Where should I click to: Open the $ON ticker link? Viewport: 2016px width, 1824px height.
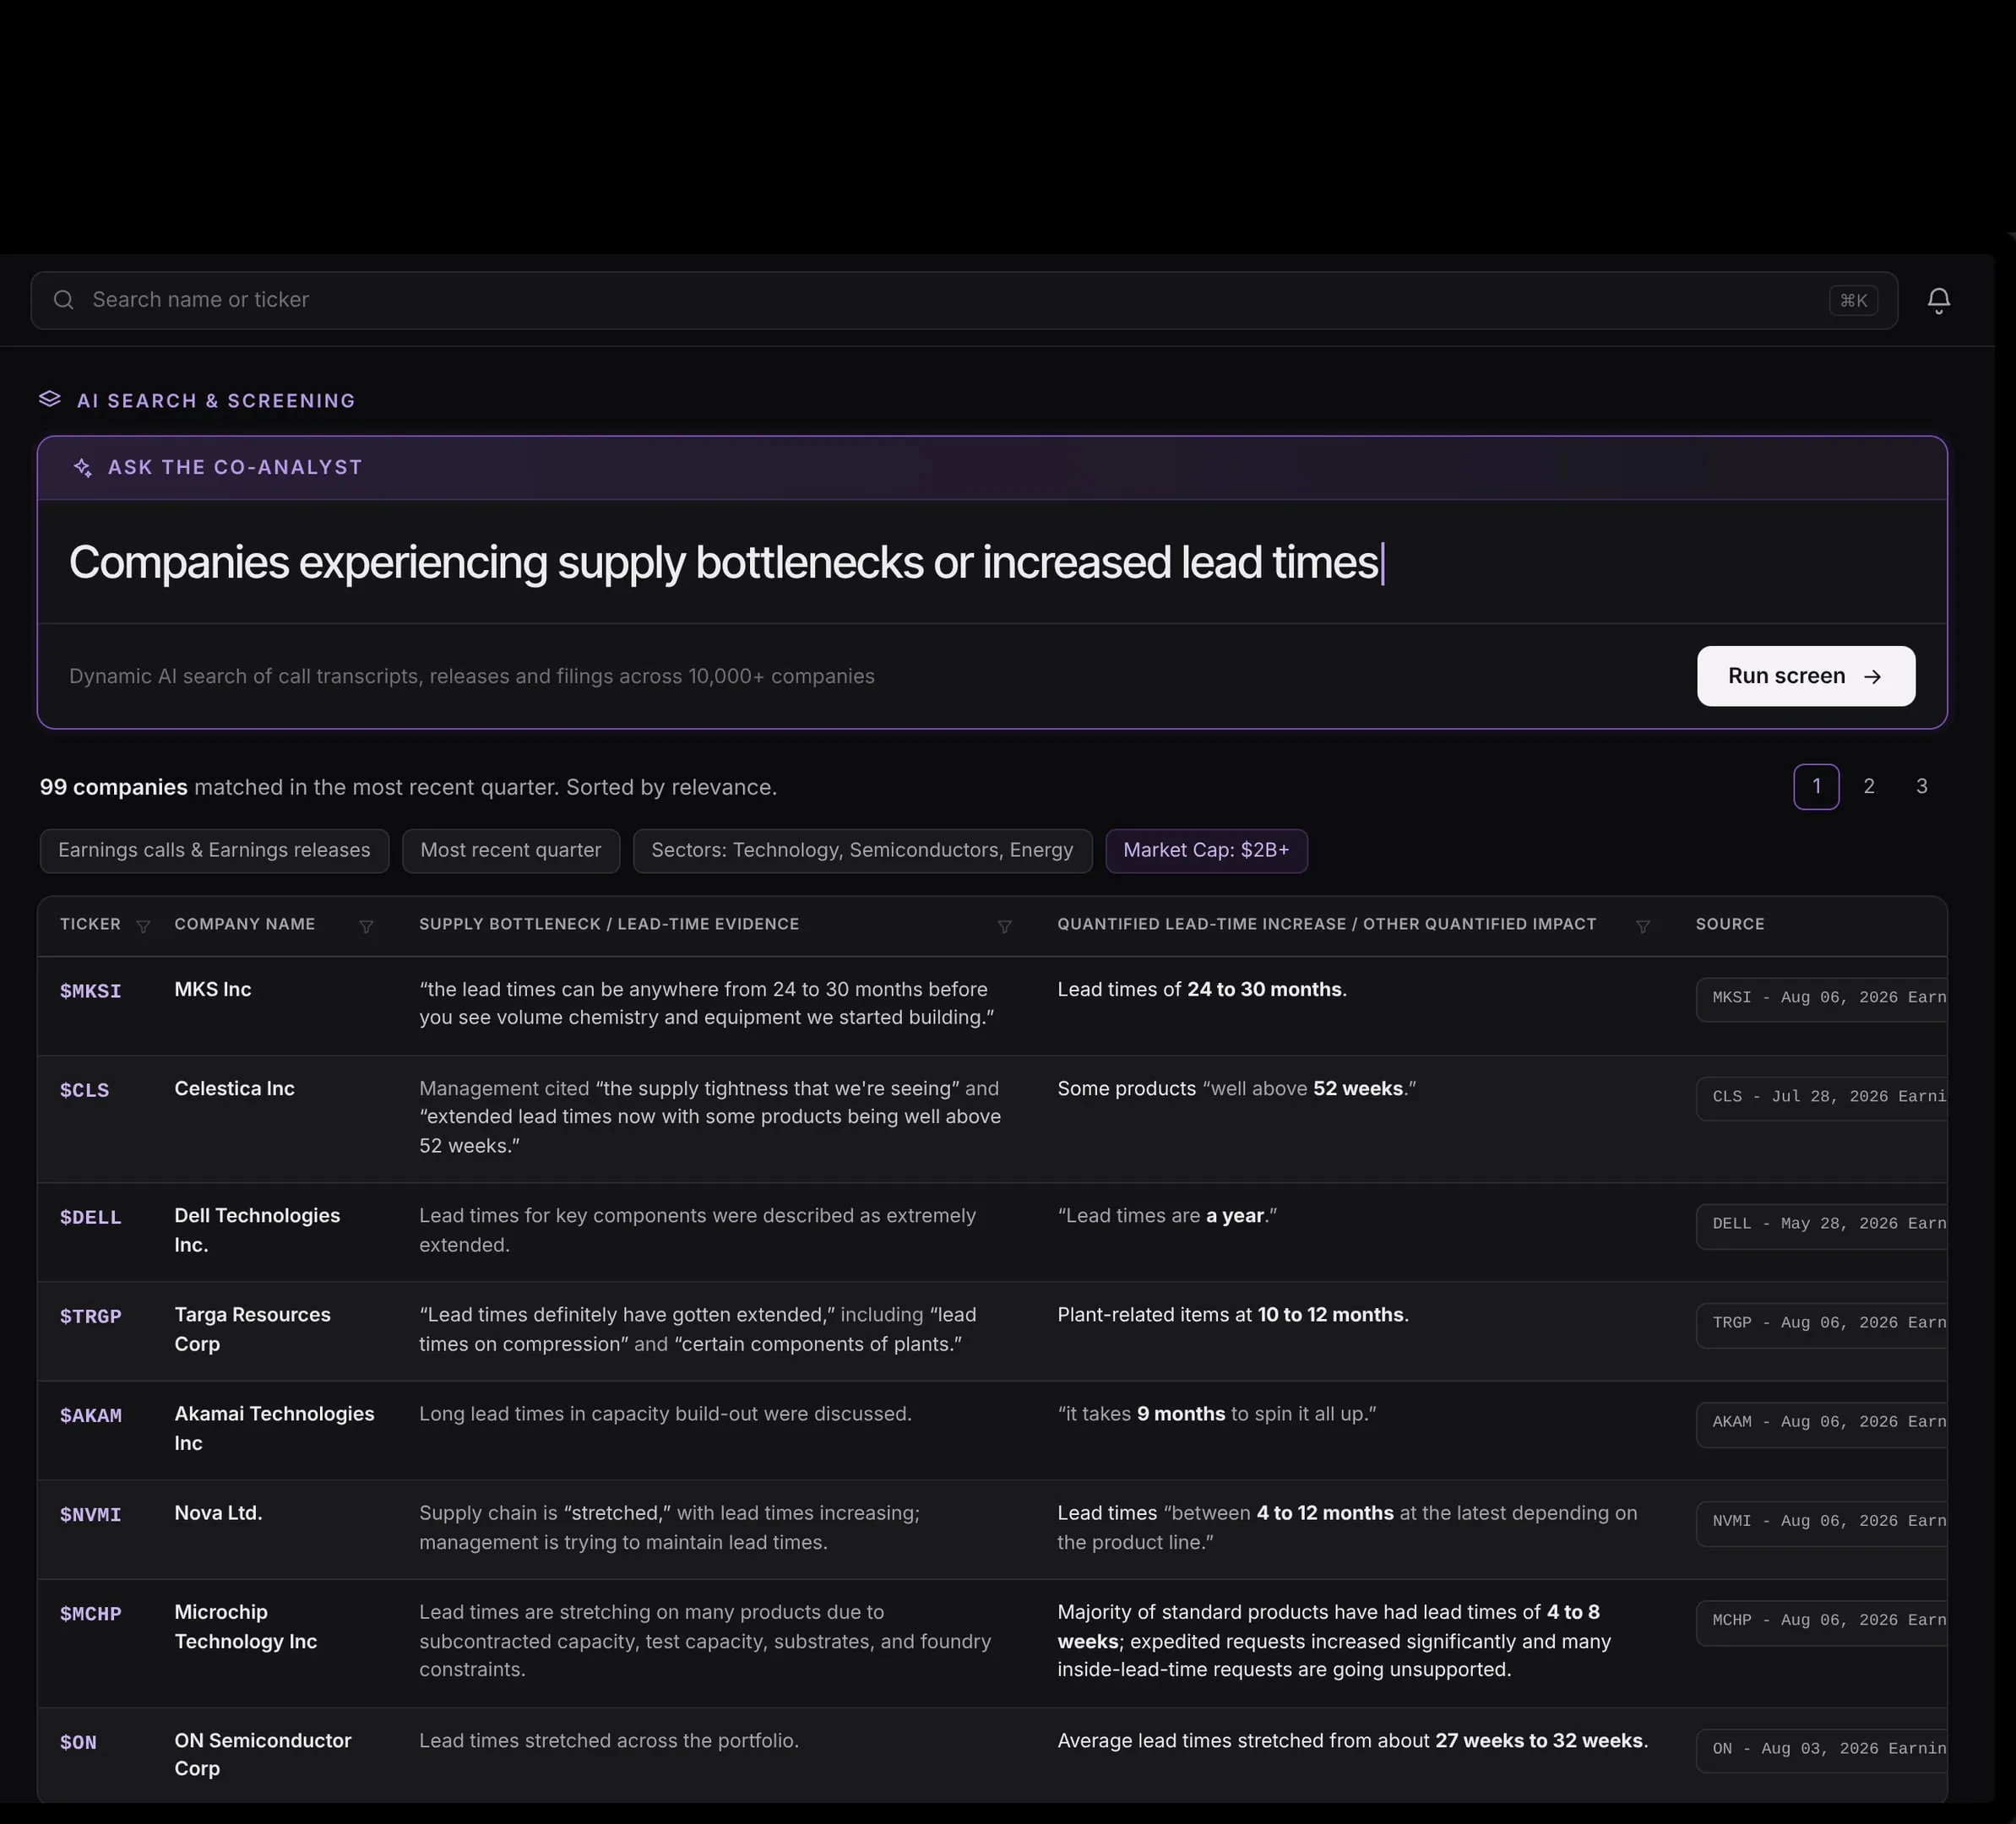click(x=78, y=1742)
